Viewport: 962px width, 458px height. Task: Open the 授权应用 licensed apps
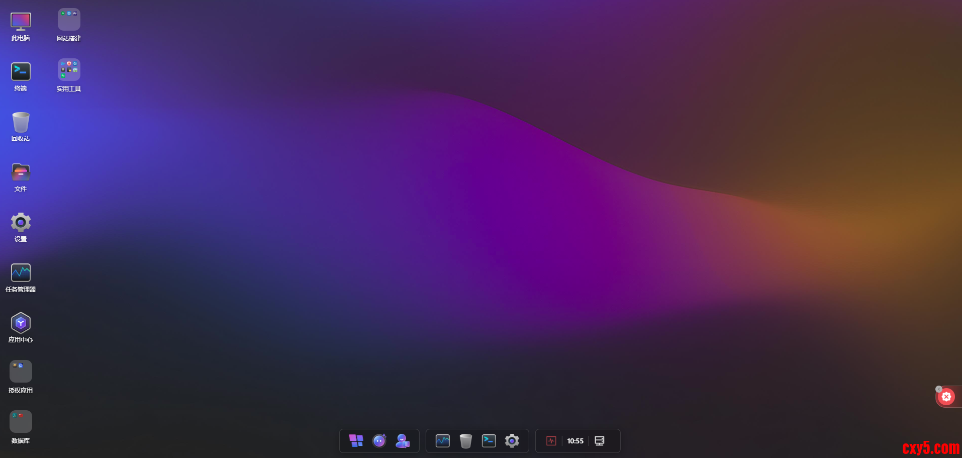tap(20, 371)
